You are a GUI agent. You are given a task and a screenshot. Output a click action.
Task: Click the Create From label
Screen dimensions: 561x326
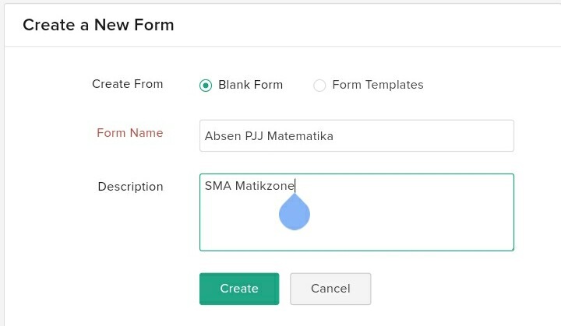point(128,84)
